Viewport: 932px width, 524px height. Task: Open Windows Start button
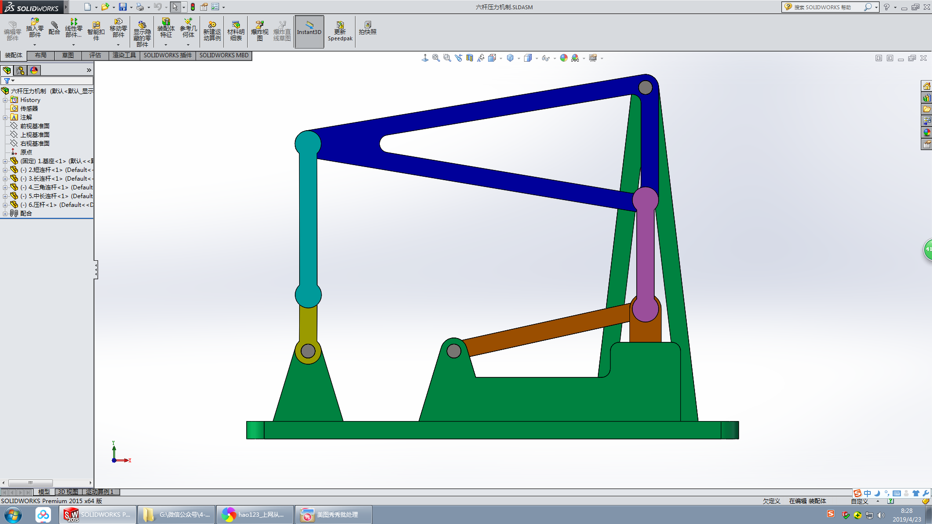pyautogui.click(x=13, y=515)
